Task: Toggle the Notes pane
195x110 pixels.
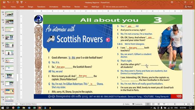Action: click(126, 104)
